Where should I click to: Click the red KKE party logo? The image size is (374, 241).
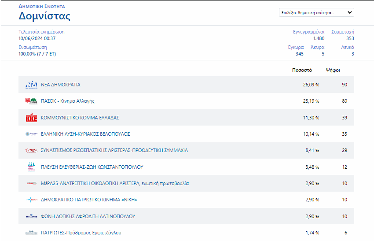click(x=31, y=118)
